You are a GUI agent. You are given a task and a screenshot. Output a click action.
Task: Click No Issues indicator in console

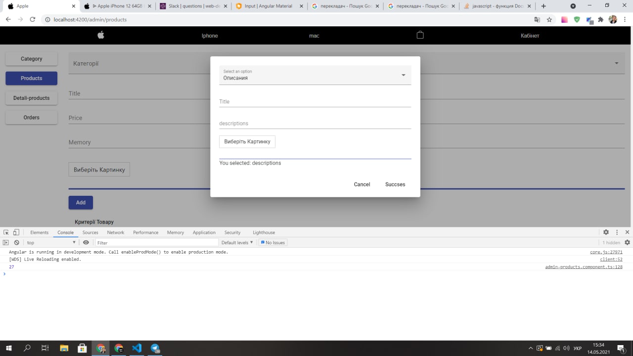coord(272,243)
